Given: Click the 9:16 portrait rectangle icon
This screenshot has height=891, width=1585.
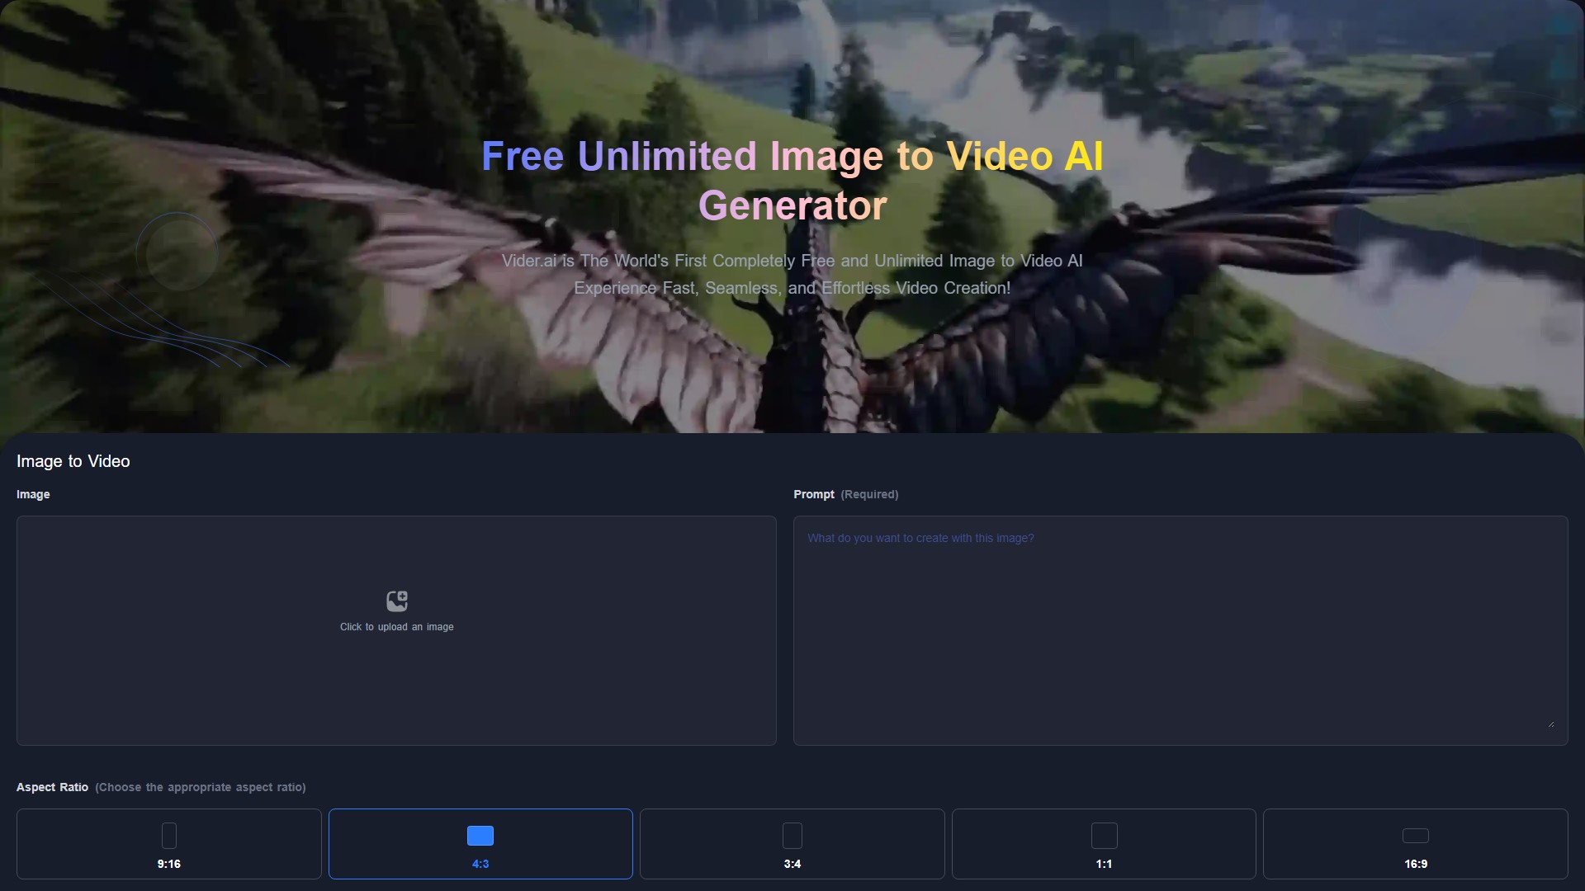Looking at the screenshot, I should click(x=169, y=836).
